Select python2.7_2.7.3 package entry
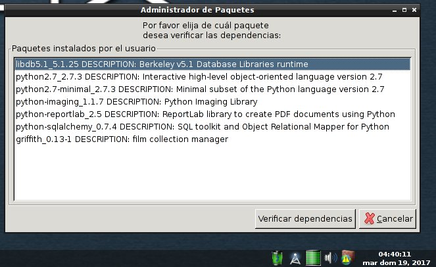Viewport: 436px width, 267px height. (x=212, y=77)
